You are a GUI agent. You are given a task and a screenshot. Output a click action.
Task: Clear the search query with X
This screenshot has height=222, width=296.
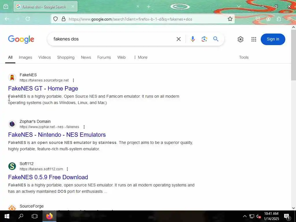pos(178,39)
